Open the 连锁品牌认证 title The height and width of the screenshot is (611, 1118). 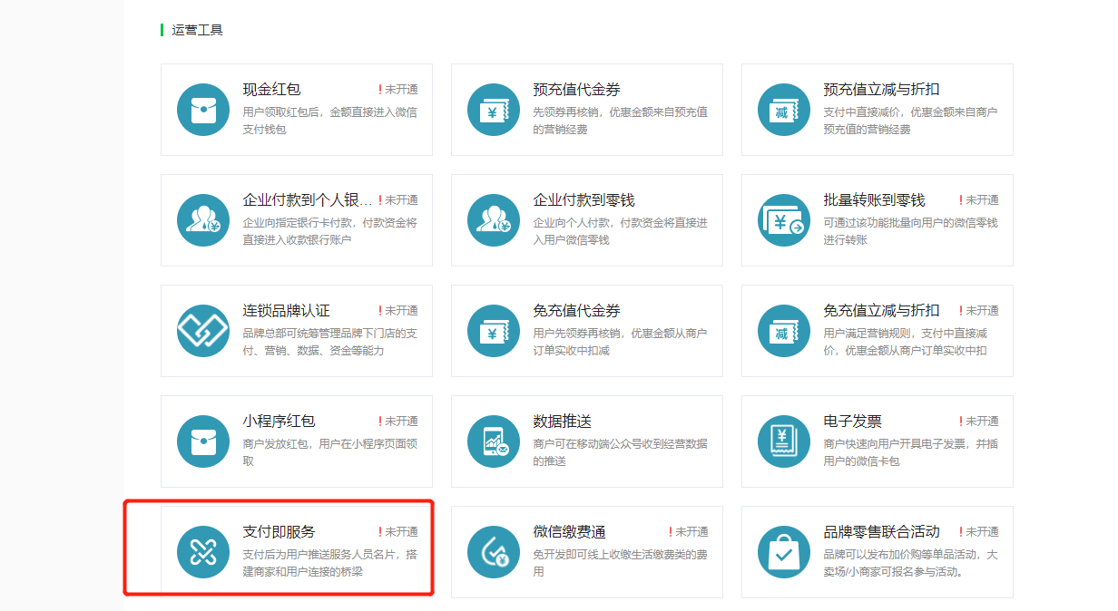pyautogui.click(x=287, y=311)
